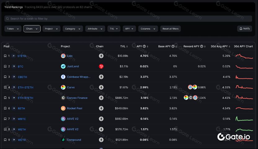Click the TVL value $10.89b
258x149 pixels.
coord(123,56)
